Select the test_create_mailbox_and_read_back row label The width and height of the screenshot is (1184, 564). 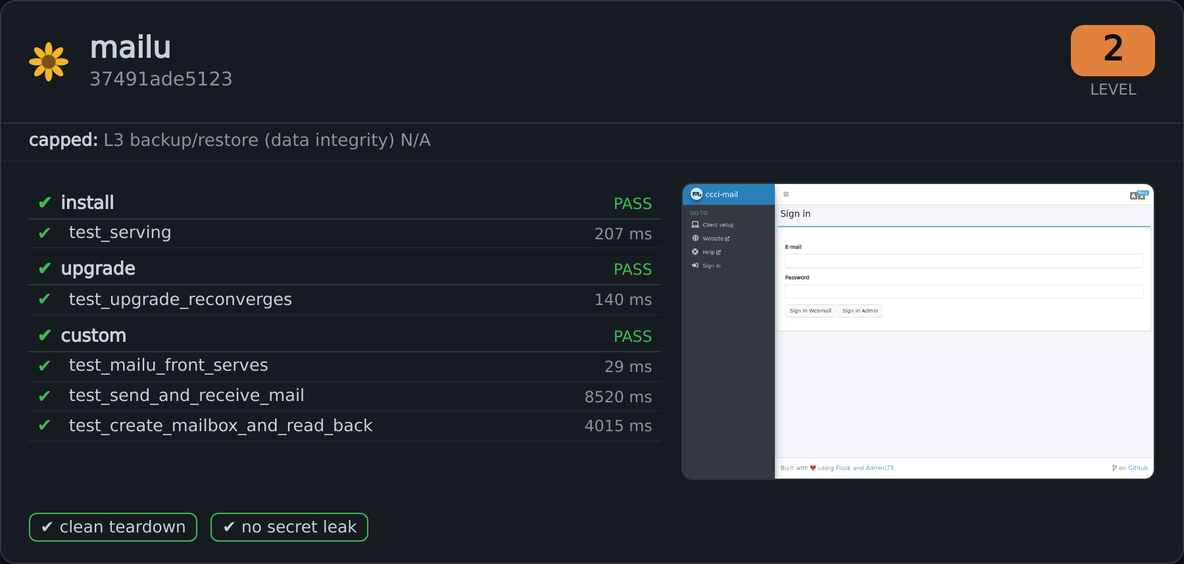tap(221, 426)
